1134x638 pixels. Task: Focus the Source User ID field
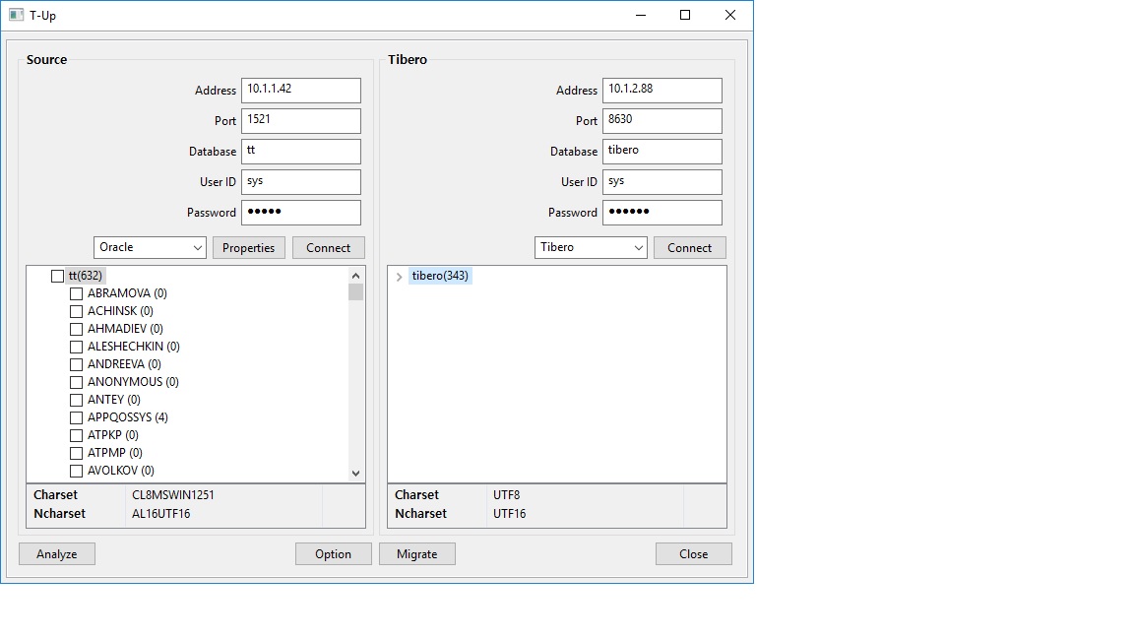click(301, 182)
